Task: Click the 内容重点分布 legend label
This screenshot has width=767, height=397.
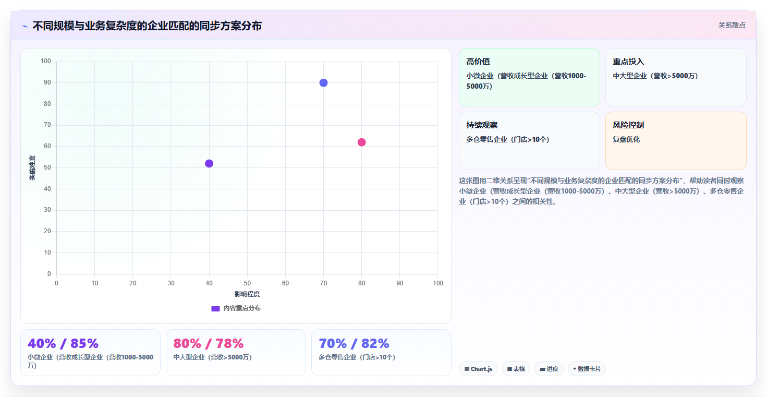Action: pos(242,308)
